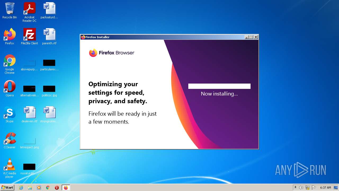This screenshot has width=339, height=191.
Task: Select the parenth.rtf document icon
Action: pos(49,37)
